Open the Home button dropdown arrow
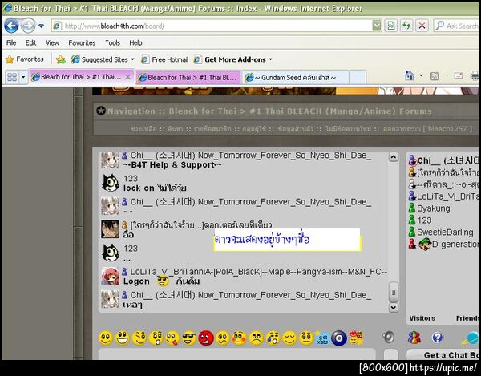The width and height of the screenshot is (481, 376). pyautogui.click(x=421, y=75)
